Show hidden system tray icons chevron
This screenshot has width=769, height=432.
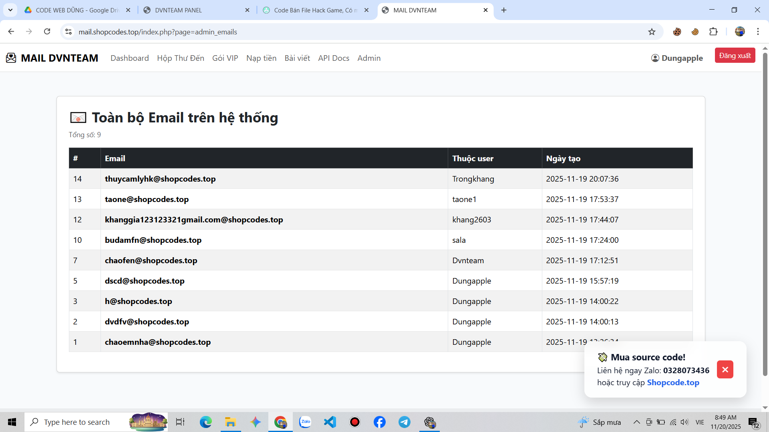[x=636, y=422]
